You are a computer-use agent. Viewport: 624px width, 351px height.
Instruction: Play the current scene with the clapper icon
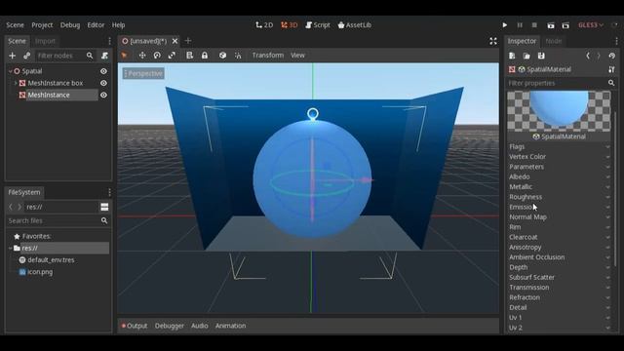tap(551, 25)
